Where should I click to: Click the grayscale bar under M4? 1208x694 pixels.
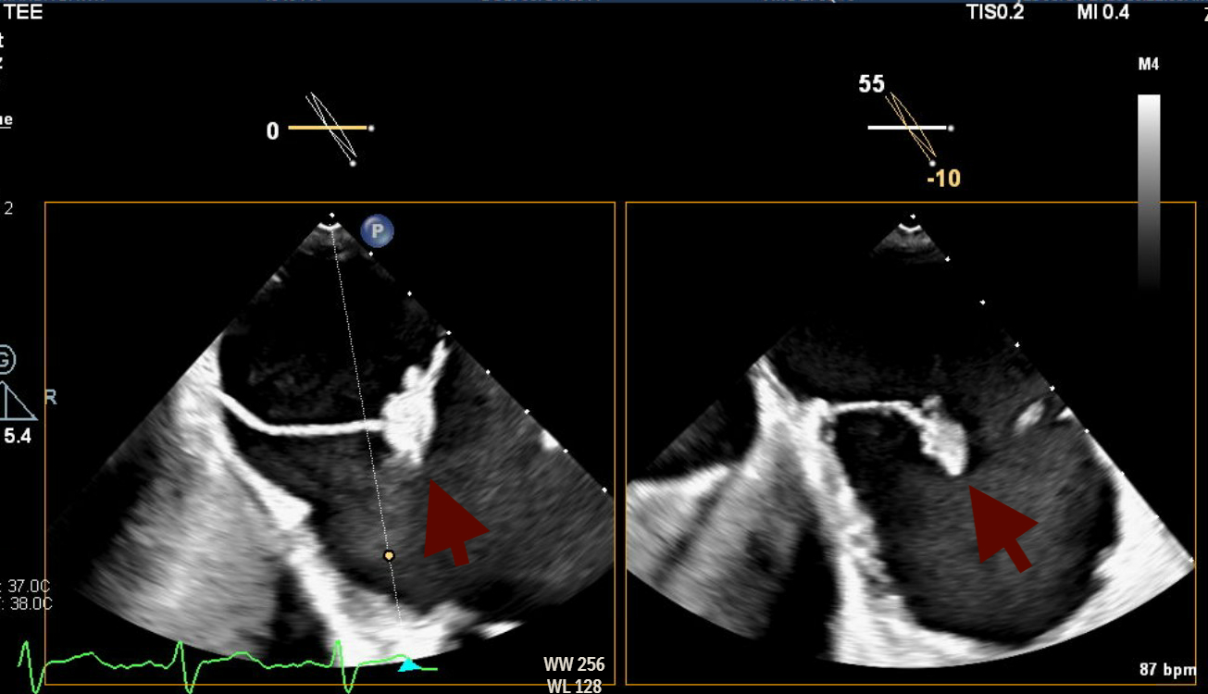(x=1148, y=190)
